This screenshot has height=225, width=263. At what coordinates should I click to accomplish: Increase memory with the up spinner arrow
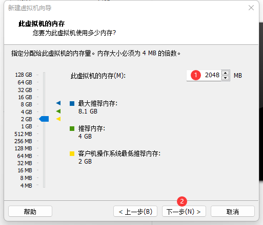[x=226, y=73]
